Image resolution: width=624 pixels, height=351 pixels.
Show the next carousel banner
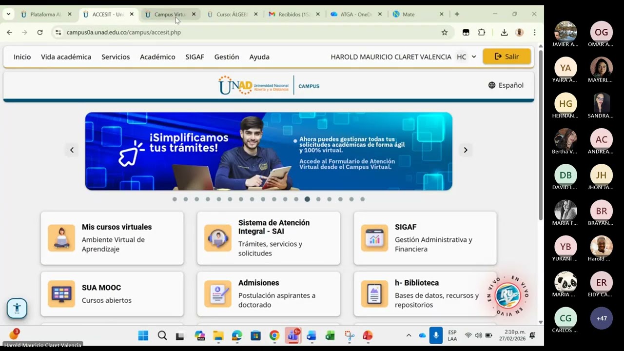(x=466, y=150)
